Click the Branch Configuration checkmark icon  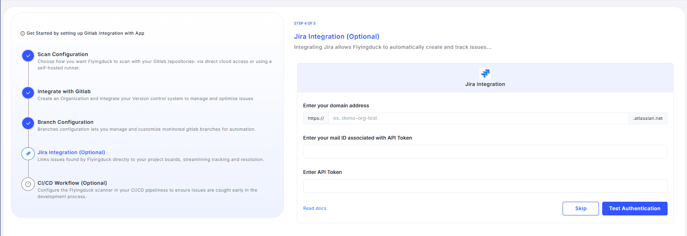pos(28,123)
